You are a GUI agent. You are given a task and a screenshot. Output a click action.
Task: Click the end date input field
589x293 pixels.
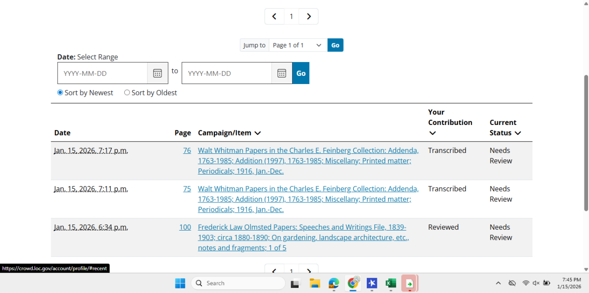pyautogui.click(x=227, y=73)
